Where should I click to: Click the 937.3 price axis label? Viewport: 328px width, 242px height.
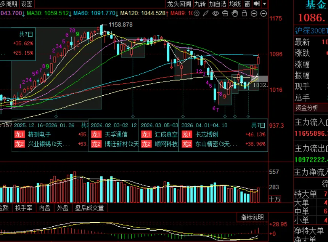(277, 126)
